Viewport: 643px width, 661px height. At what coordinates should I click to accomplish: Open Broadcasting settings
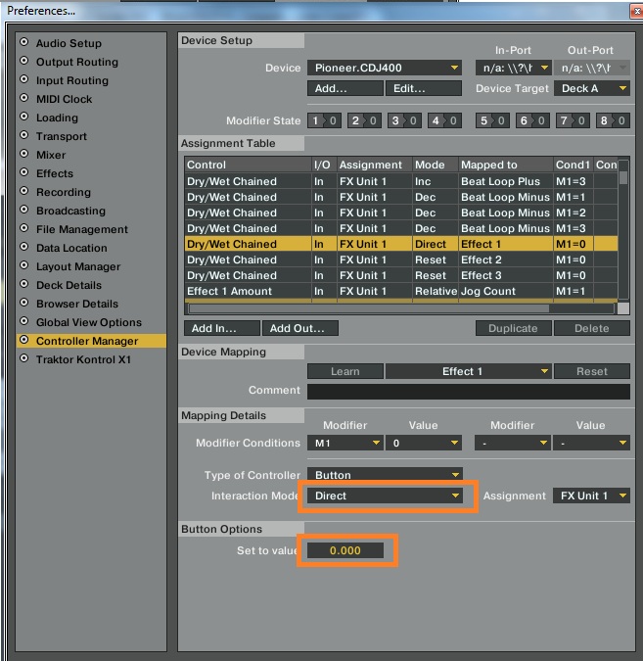pos(70,211)
